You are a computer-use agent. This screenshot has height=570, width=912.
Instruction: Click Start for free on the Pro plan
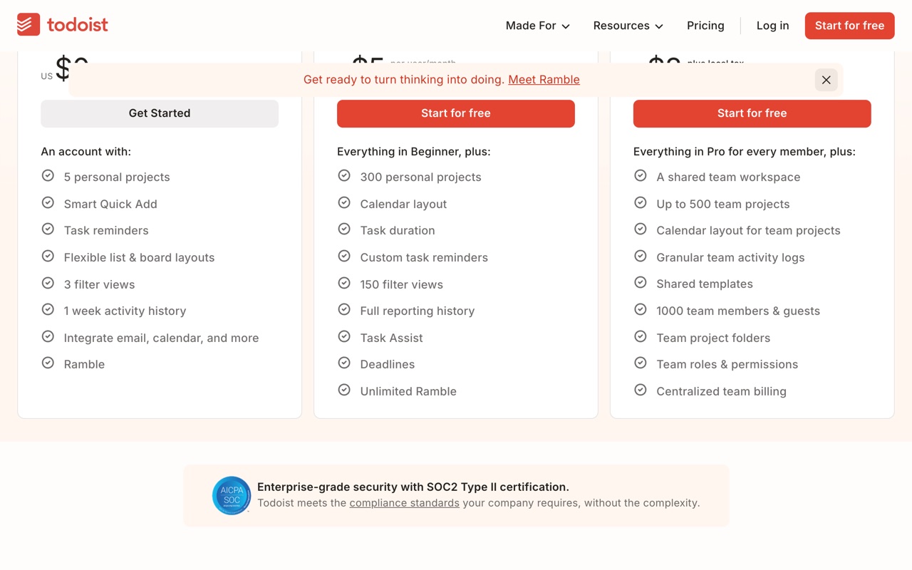(x=456, y=113)
